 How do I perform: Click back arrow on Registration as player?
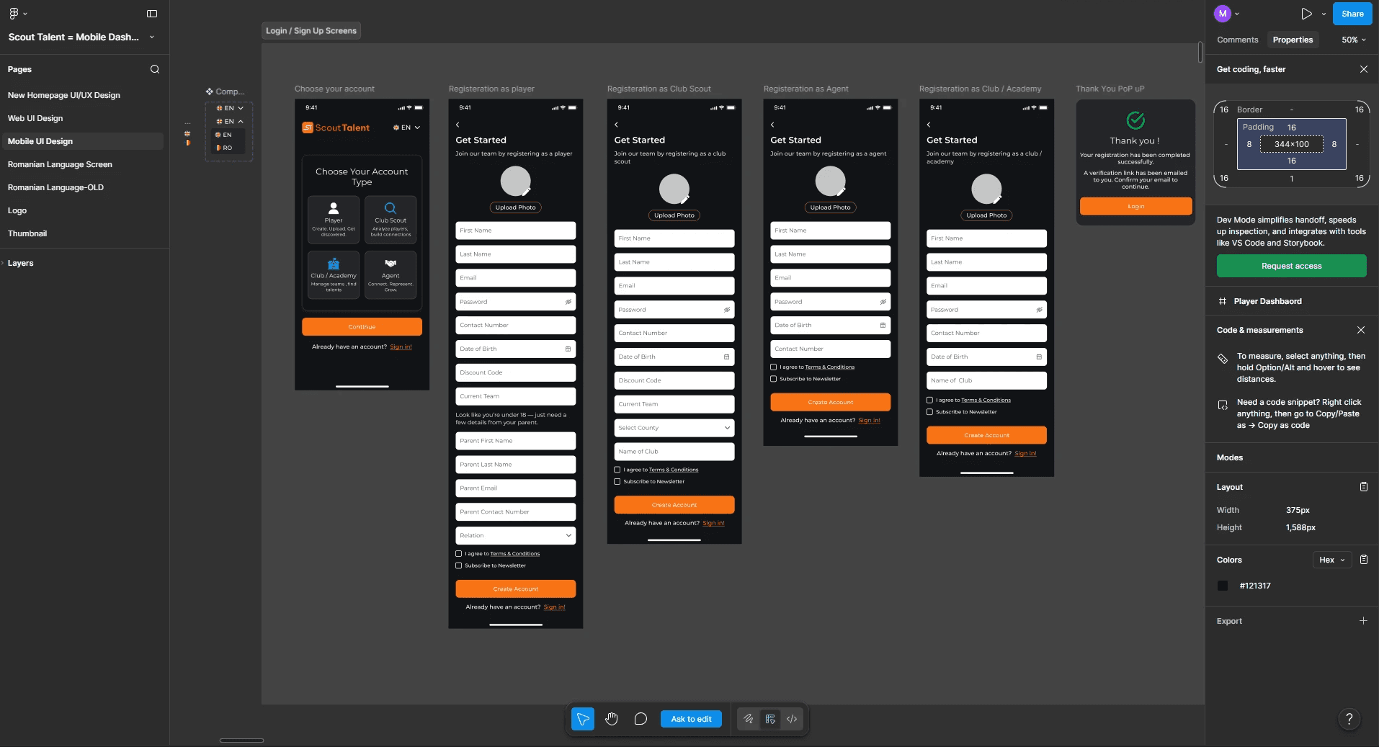(458, 125)
